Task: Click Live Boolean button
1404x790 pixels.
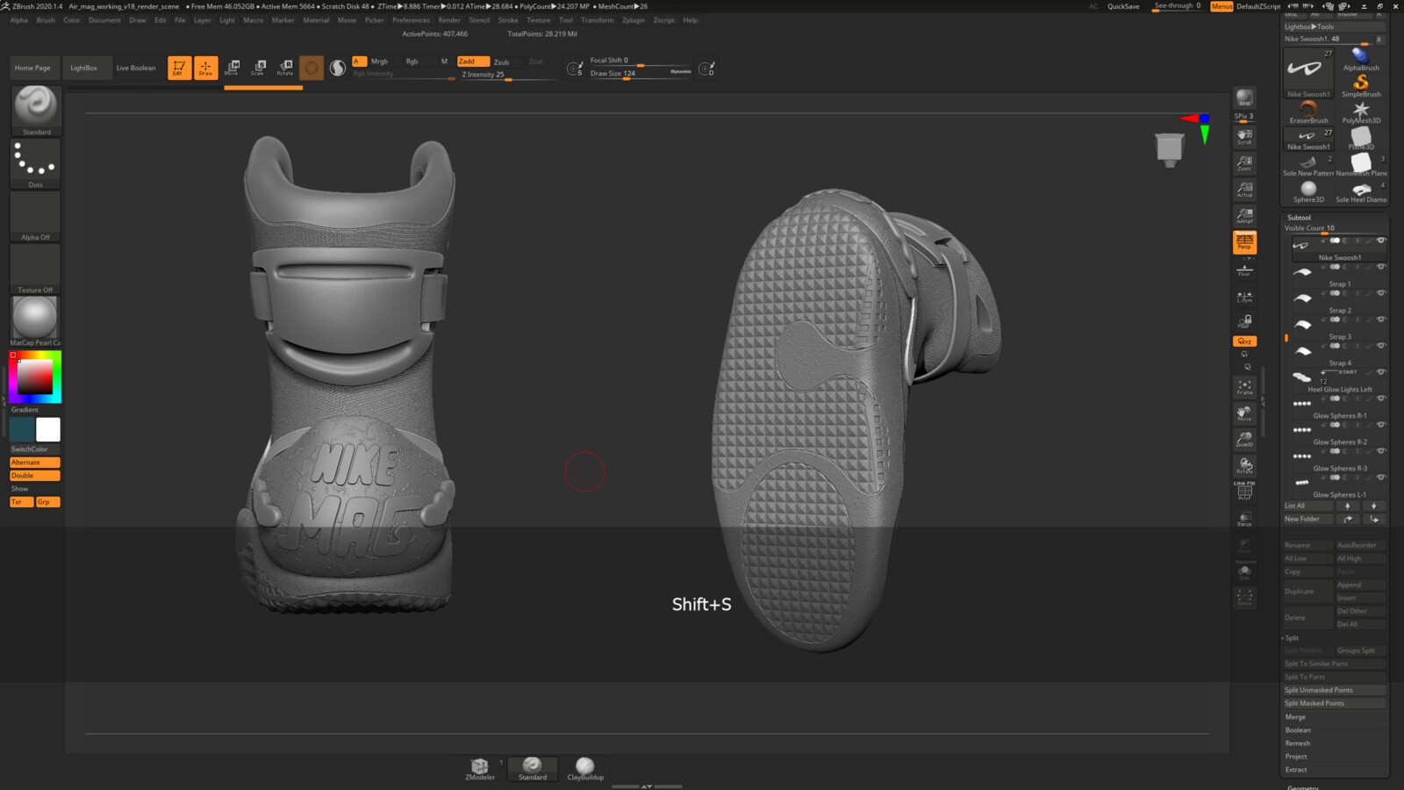Action: 136,68
